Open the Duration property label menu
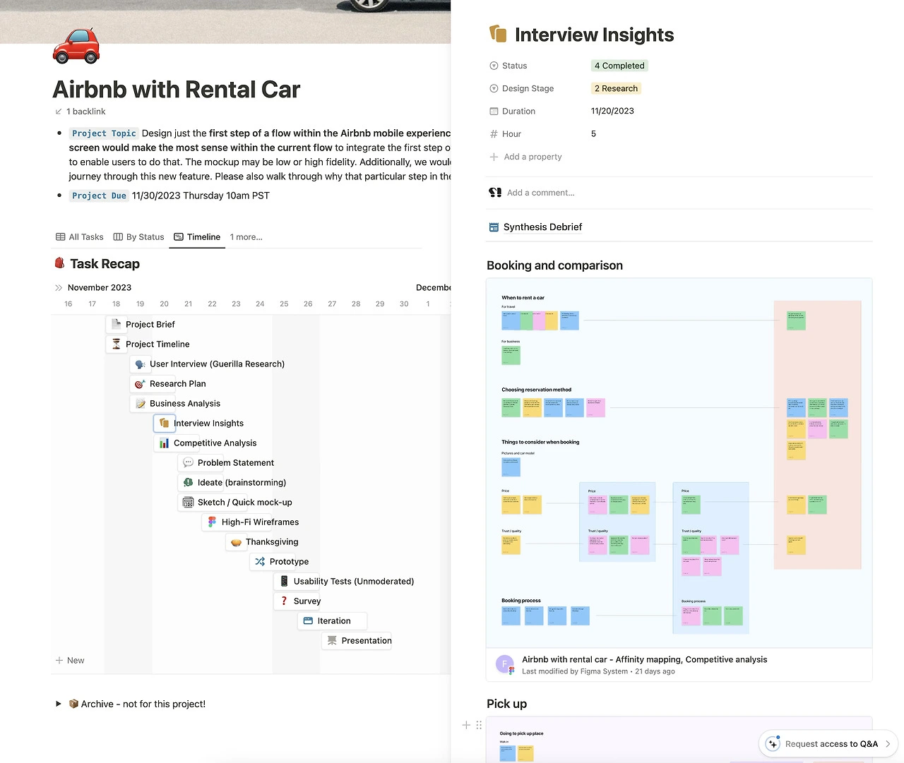The height and width of the screenshot is (763, 904). click(x=513, y=111)
